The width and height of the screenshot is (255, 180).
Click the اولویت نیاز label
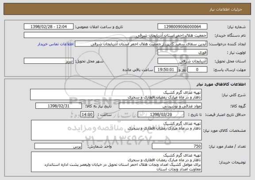point(236,53)
